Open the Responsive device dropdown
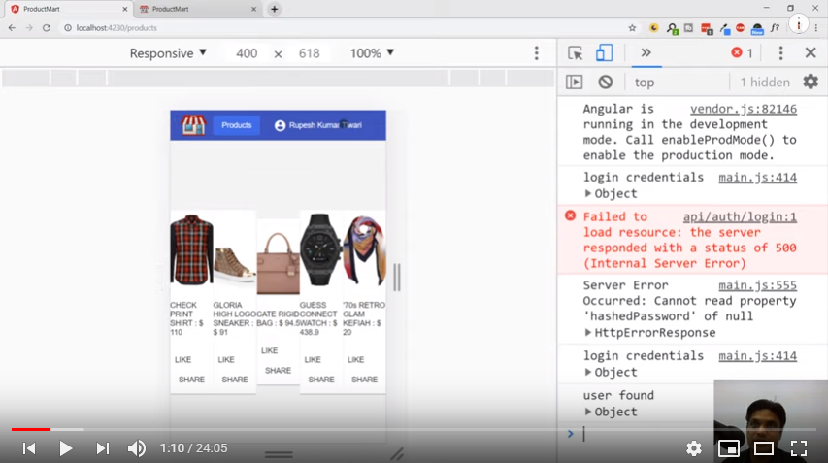This screenshot has width=828, height=463. coord(169,53)
